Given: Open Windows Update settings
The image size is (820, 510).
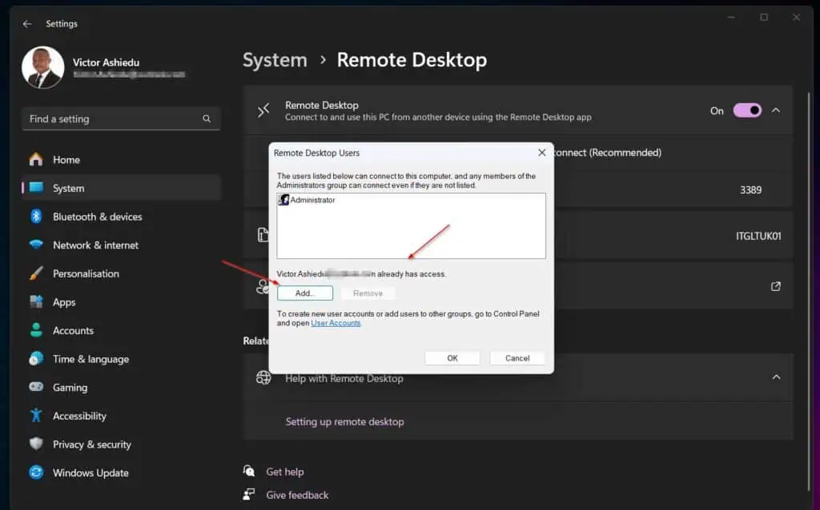Looking at the screenshot, I should pos(121,473).
